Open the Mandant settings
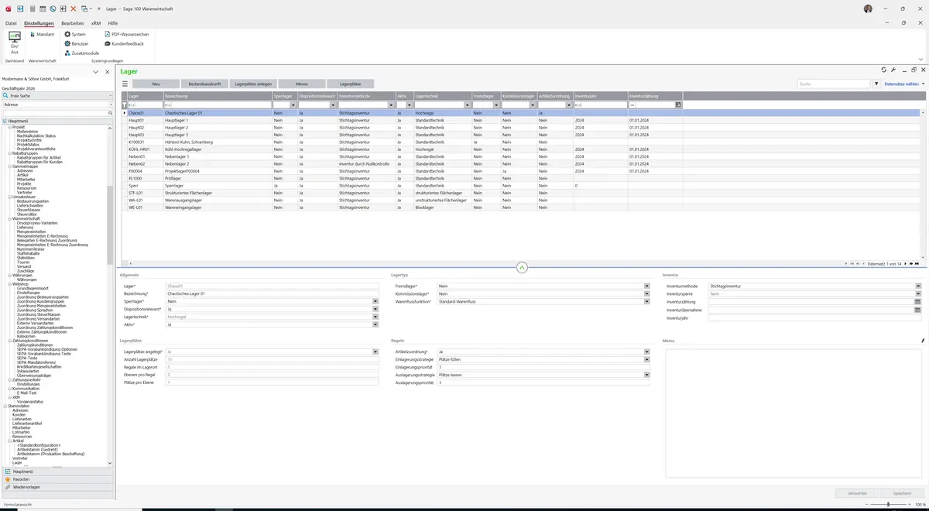Image resolution: width=929 pixels, height=511 pixels. click(42, 35)
